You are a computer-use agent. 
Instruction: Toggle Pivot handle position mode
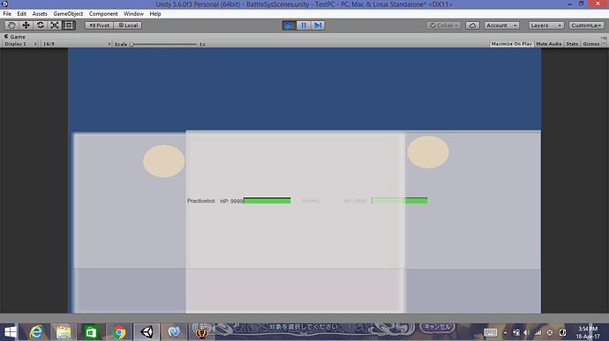(100, 26)
